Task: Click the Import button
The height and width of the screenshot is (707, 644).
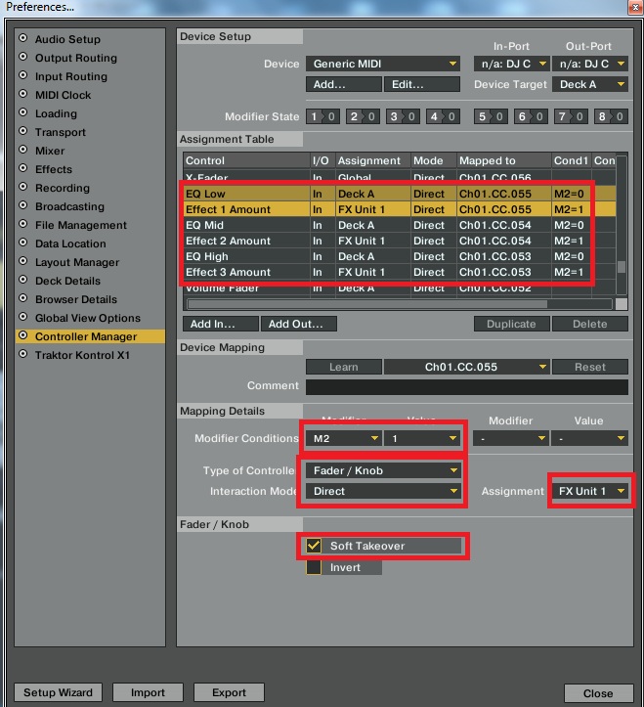Action: (x=148, y=692)
